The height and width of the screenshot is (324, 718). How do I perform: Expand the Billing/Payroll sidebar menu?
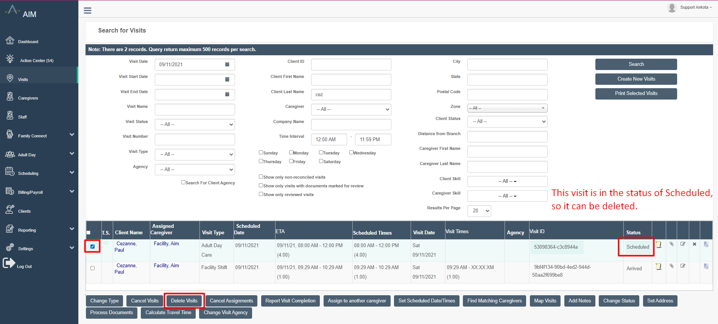(x=72, y=192)
